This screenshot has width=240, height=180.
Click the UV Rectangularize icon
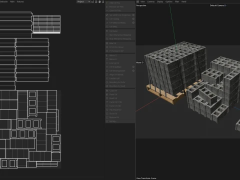(107, 70)
